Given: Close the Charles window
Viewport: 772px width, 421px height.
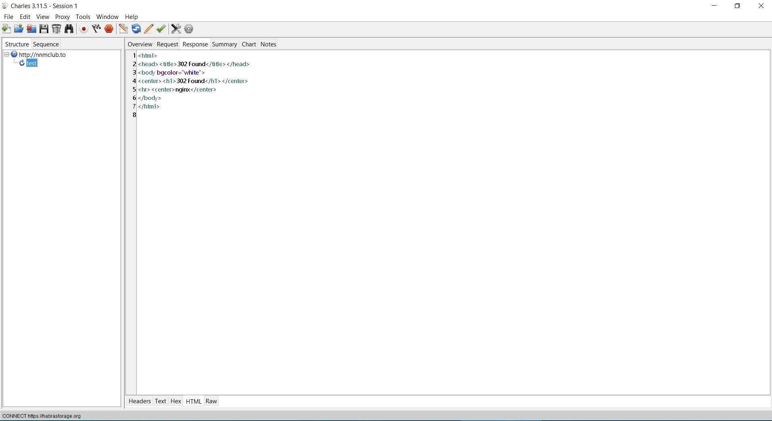Looking at the screenshot, I should [x=761, y=6].
